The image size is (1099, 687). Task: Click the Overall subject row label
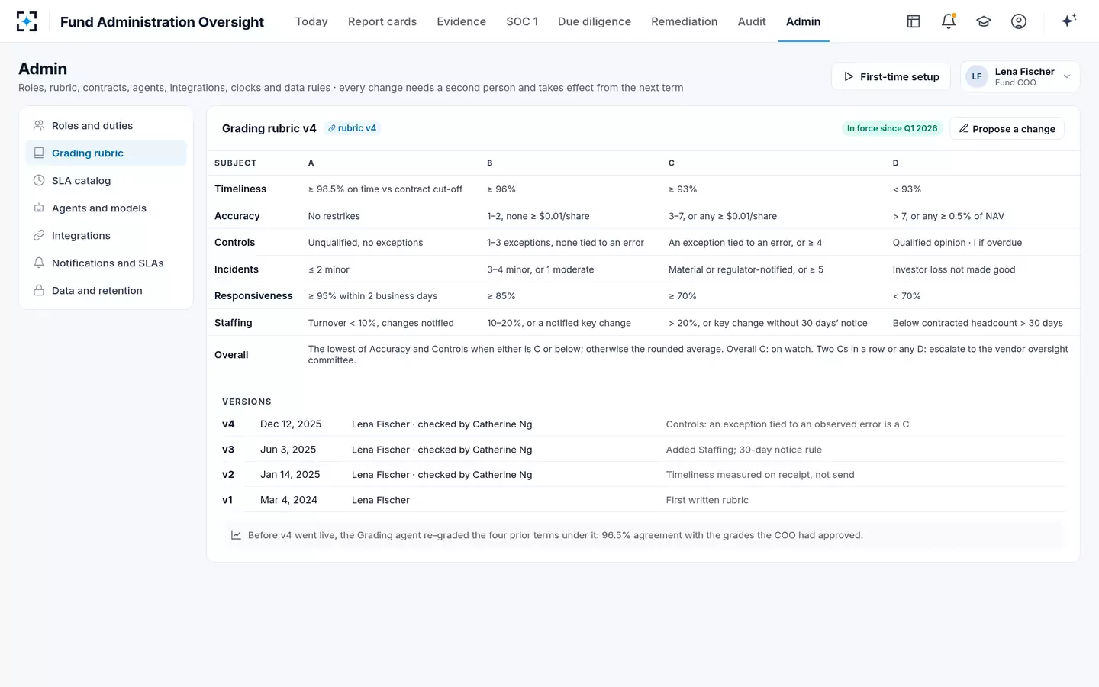[231, 355]
